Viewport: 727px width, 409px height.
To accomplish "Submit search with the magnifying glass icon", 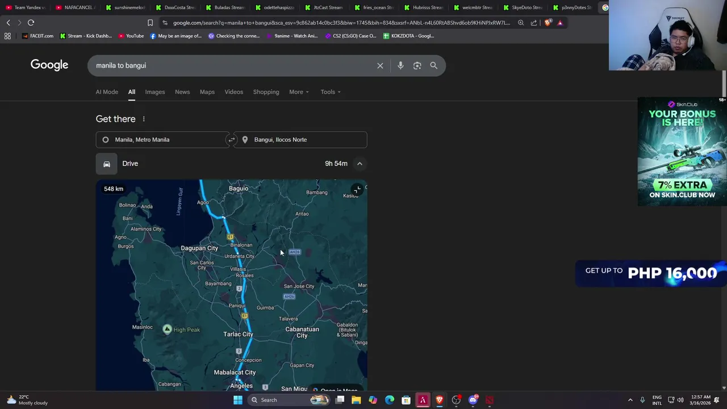I will (434, 65).
